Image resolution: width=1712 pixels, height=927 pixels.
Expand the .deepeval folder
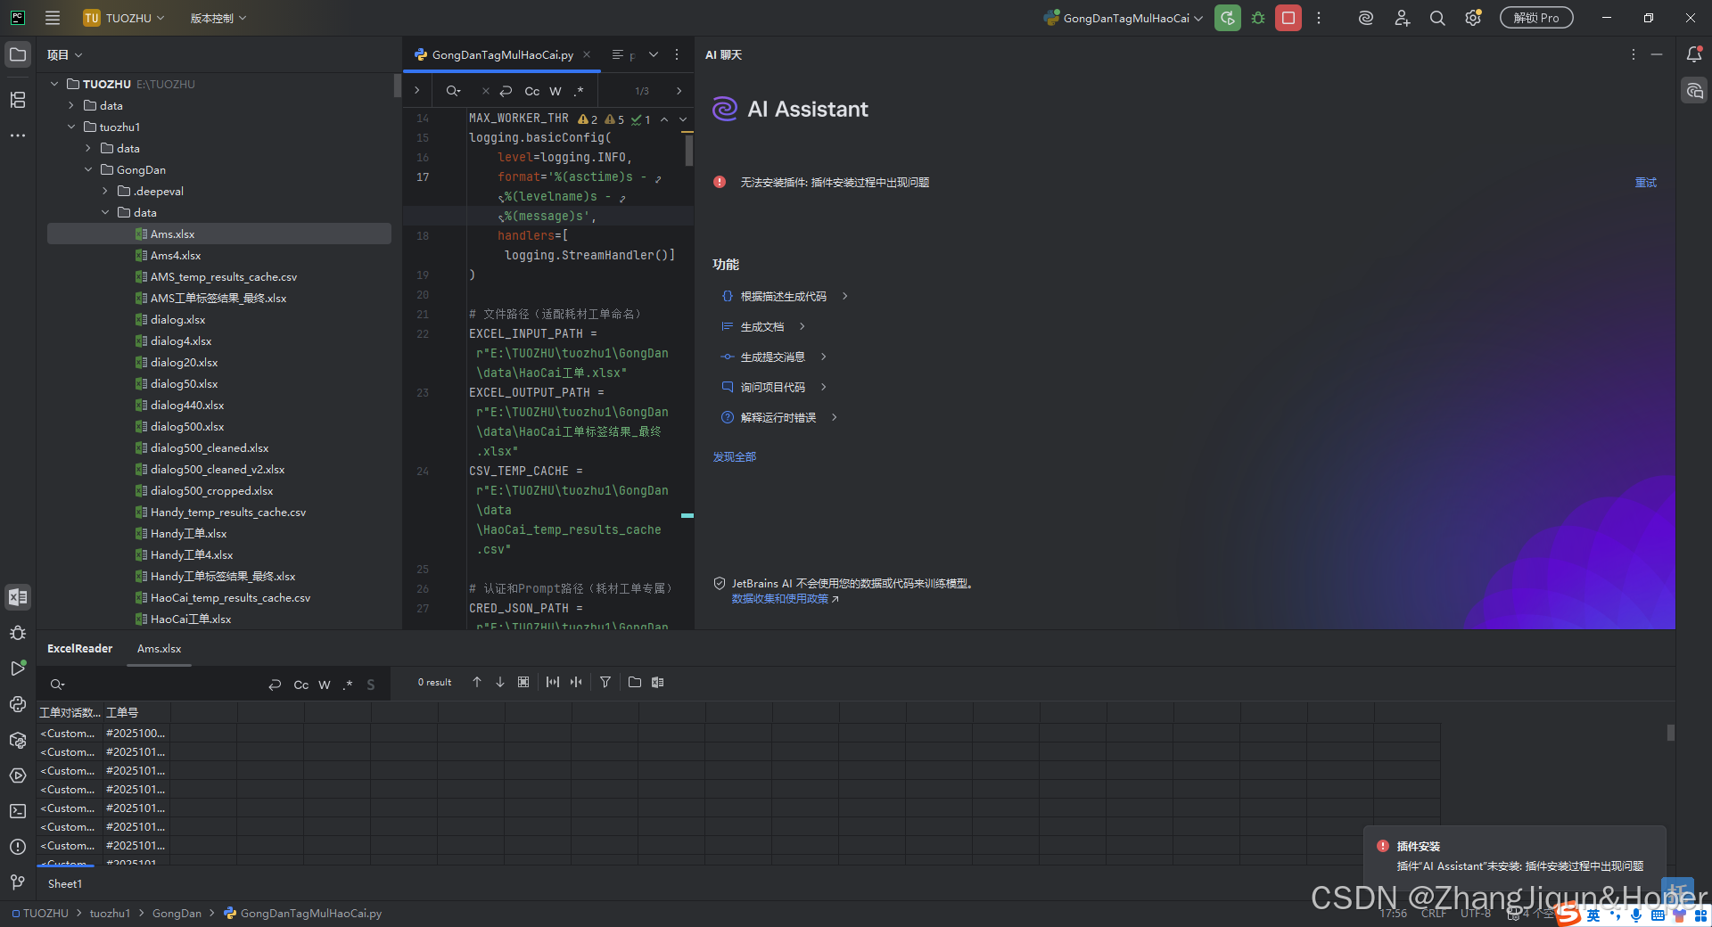coord(105,191)
